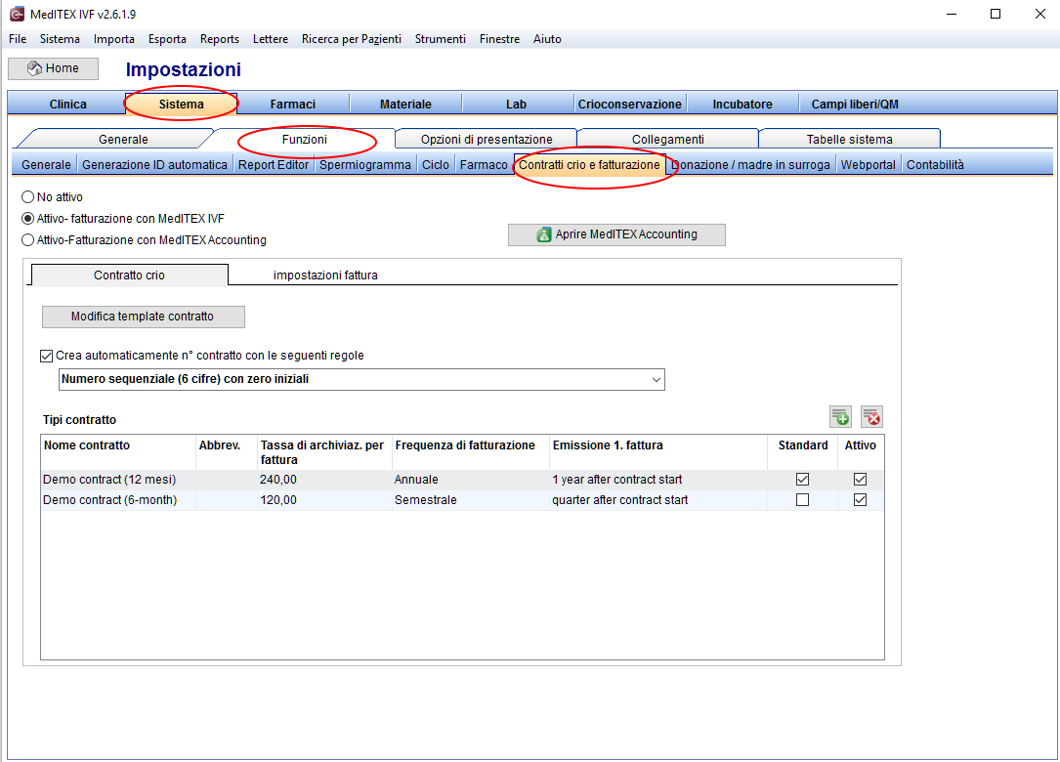Select Contratti crio e fatturazione sub-tab
Screen dimensions: 1060x762
[589, 165]
